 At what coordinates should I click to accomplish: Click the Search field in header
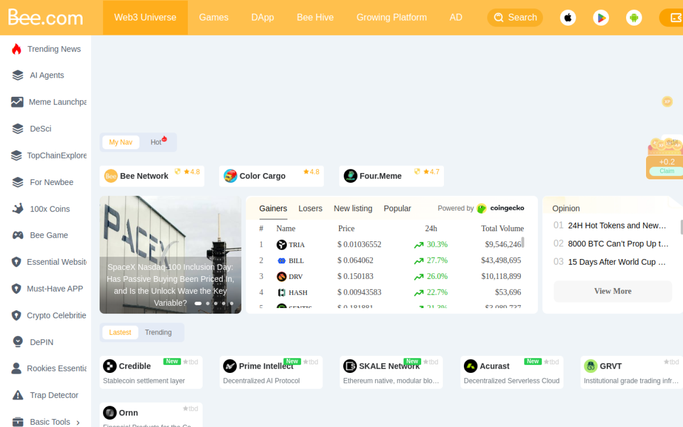515,18
